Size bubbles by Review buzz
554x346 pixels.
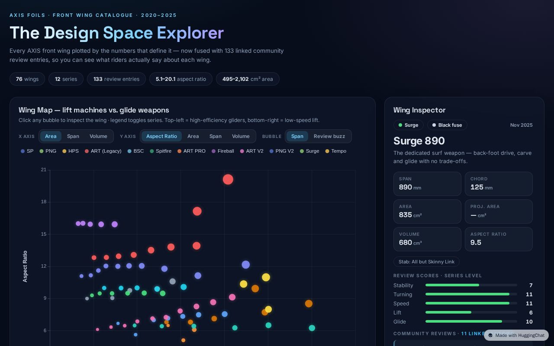(329, 136)
